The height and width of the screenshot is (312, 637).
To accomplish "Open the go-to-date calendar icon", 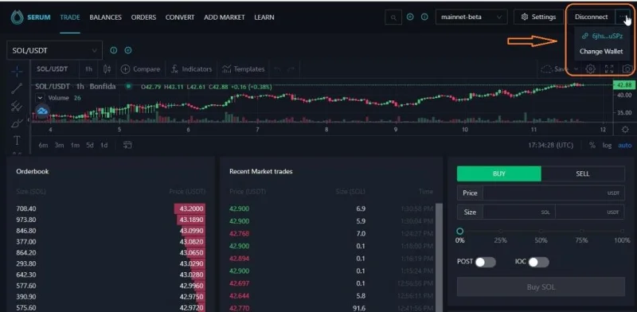I will (127, 145).
